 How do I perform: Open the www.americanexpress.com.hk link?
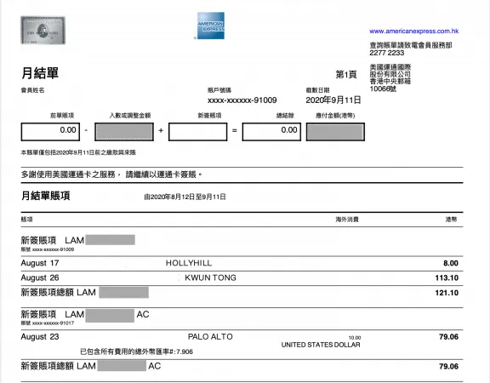(x=413, y=31)
